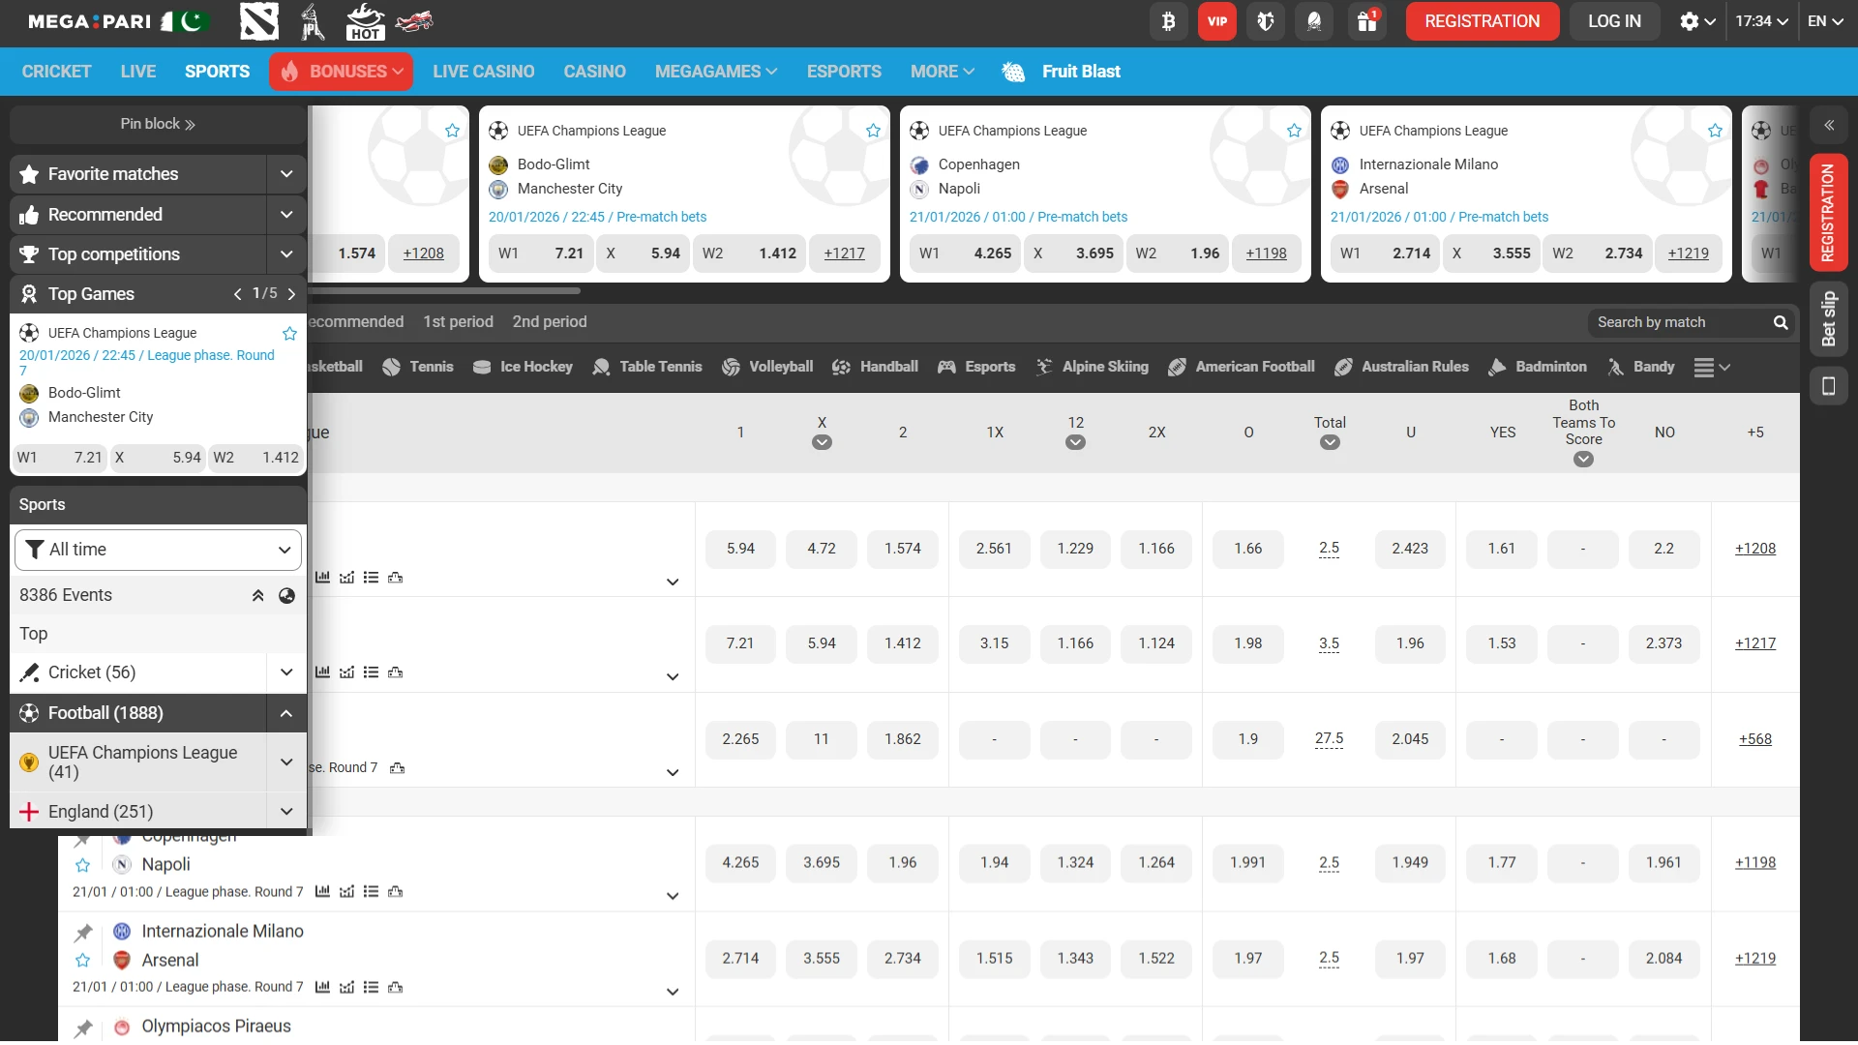
Task: Toggle the star on the Copenhagen vs Napoli card
Action: pos(1294,131)
